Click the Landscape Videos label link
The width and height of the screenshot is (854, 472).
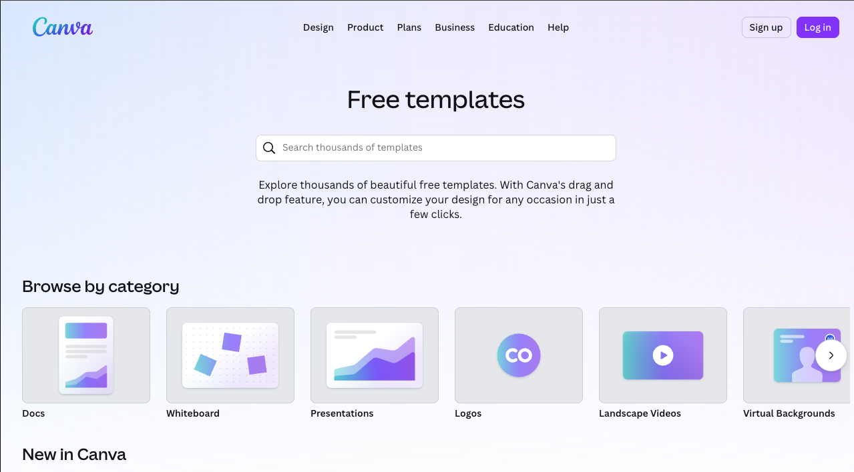tap(640, 413)
